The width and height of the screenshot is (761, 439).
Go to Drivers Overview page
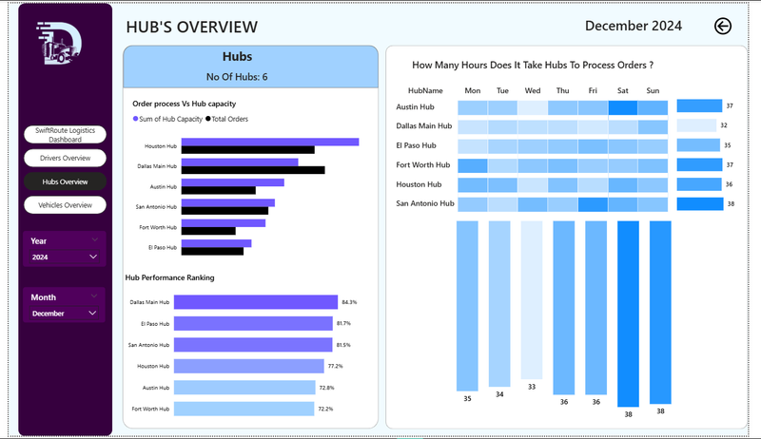coord(65,158)
